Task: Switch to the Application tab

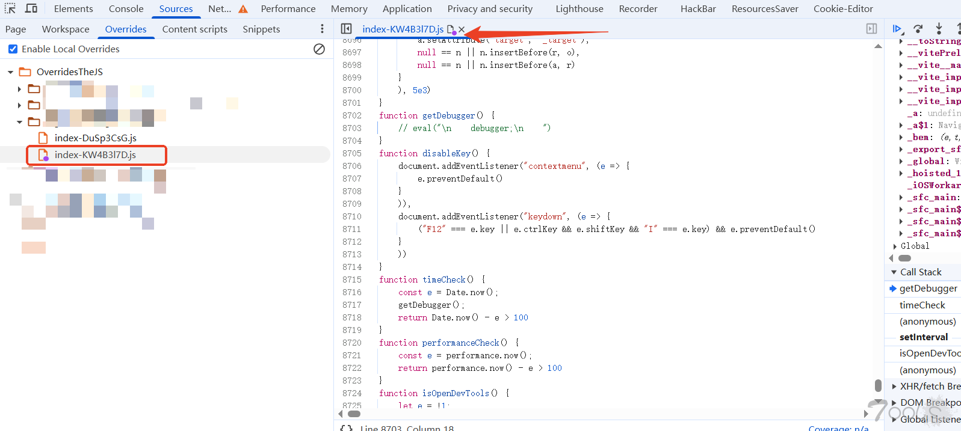Action: coord(407,9)
